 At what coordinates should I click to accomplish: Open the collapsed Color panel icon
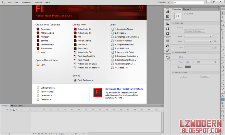167,12
